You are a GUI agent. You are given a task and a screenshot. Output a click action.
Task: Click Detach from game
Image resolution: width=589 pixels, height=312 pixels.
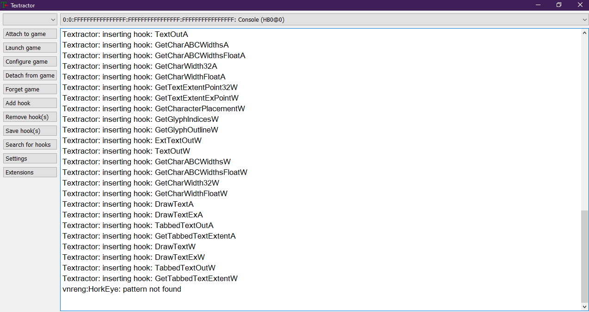[x=30, y=75]
